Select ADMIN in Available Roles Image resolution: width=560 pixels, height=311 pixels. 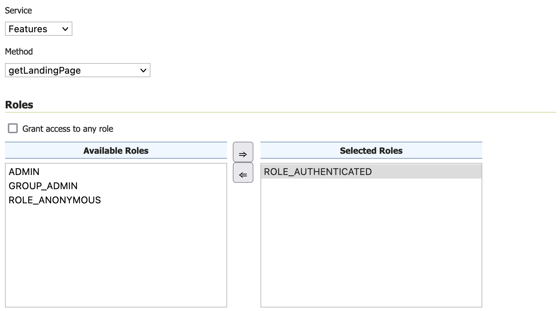[24, 172]
